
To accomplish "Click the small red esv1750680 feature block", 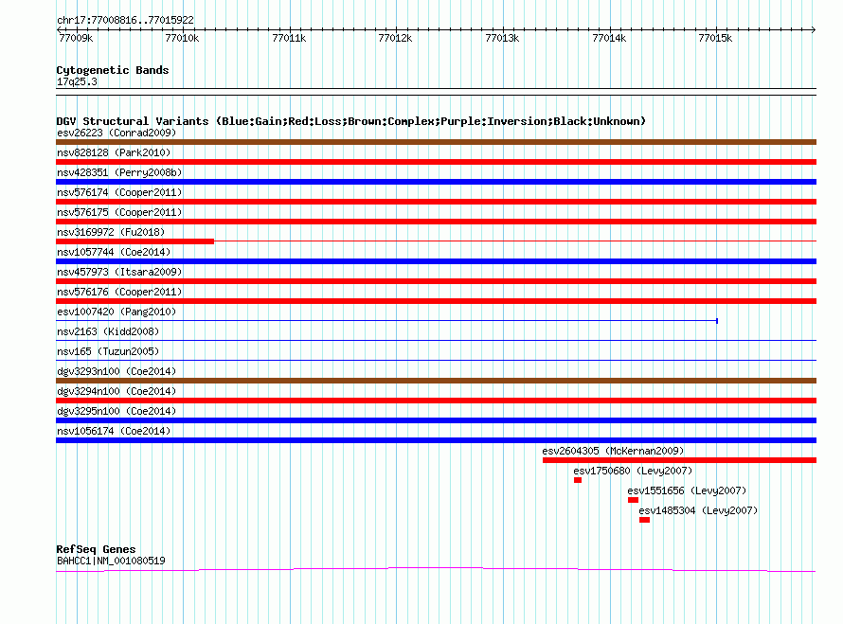I will coord(578,480).
